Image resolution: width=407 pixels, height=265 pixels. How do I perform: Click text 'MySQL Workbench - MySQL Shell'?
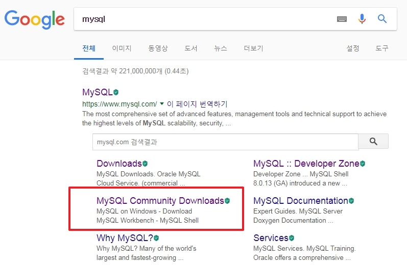pos(148,221)
